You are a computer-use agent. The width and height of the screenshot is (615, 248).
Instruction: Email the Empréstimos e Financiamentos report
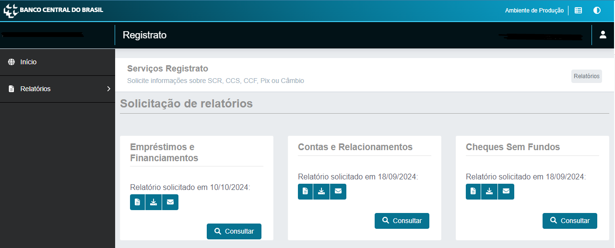(x=170, y=202)
